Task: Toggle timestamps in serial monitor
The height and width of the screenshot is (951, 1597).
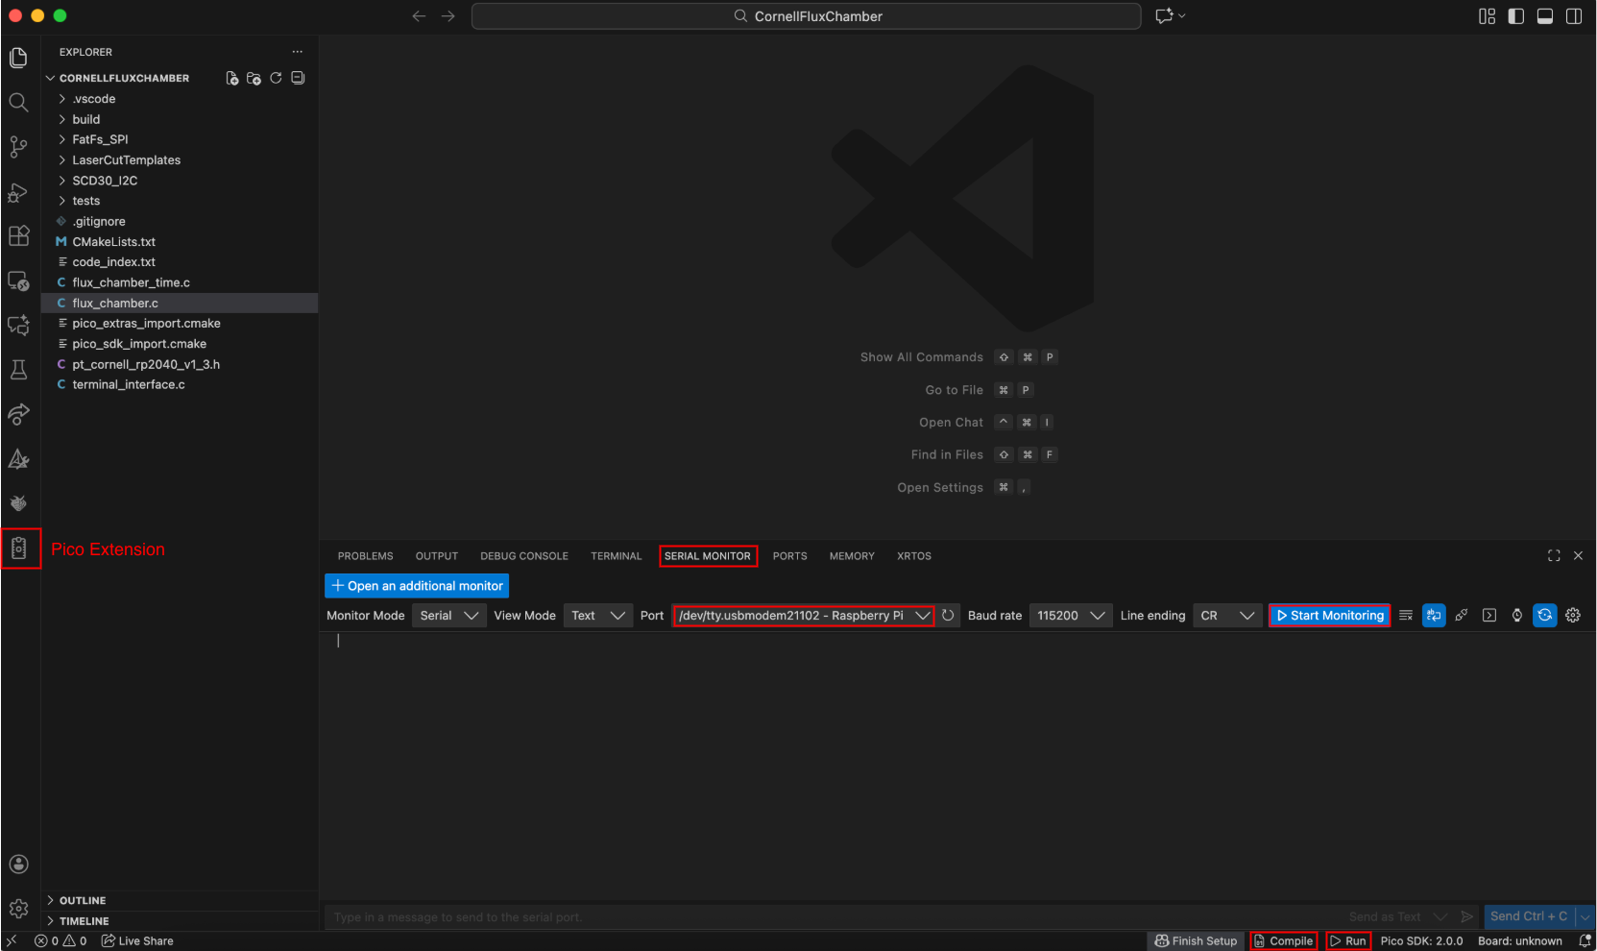Action: 1516,615
